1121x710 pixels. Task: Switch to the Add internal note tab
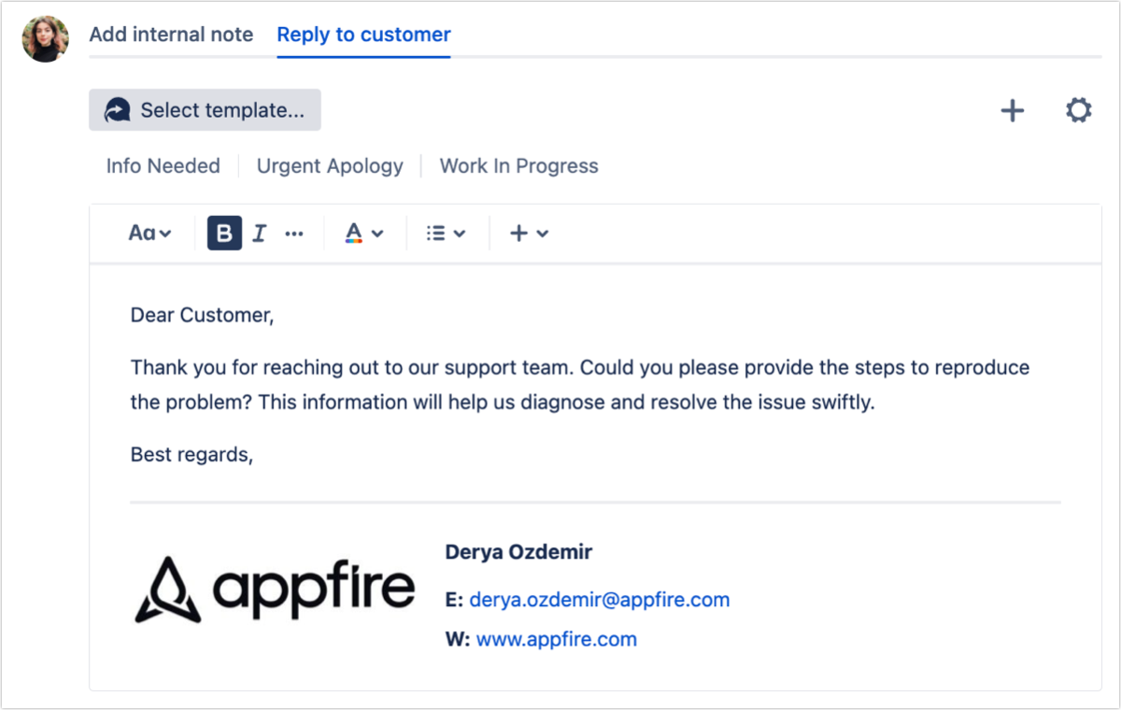[x=171, y=35]
